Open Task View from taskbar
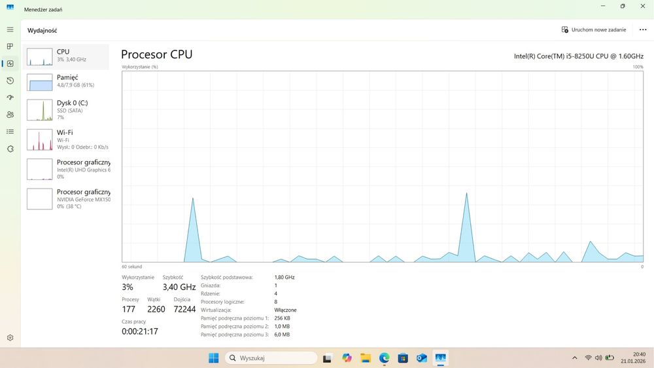This screenshot has height=368, width=654. [327, 358]
